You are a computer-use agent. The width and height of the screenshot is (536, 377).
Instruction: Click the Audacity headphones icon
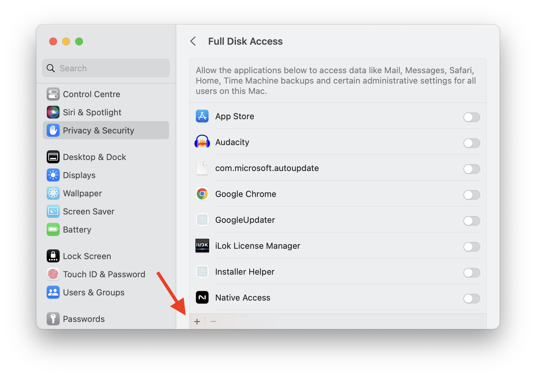(x=202, y=142)
